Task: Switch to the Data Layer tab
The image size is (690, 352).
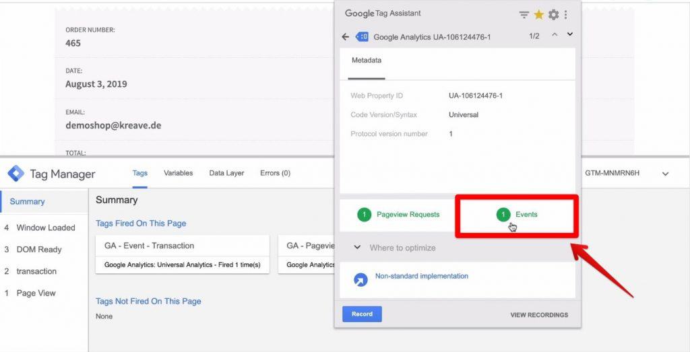Action: pyautogui.click(x=226, y=173)
